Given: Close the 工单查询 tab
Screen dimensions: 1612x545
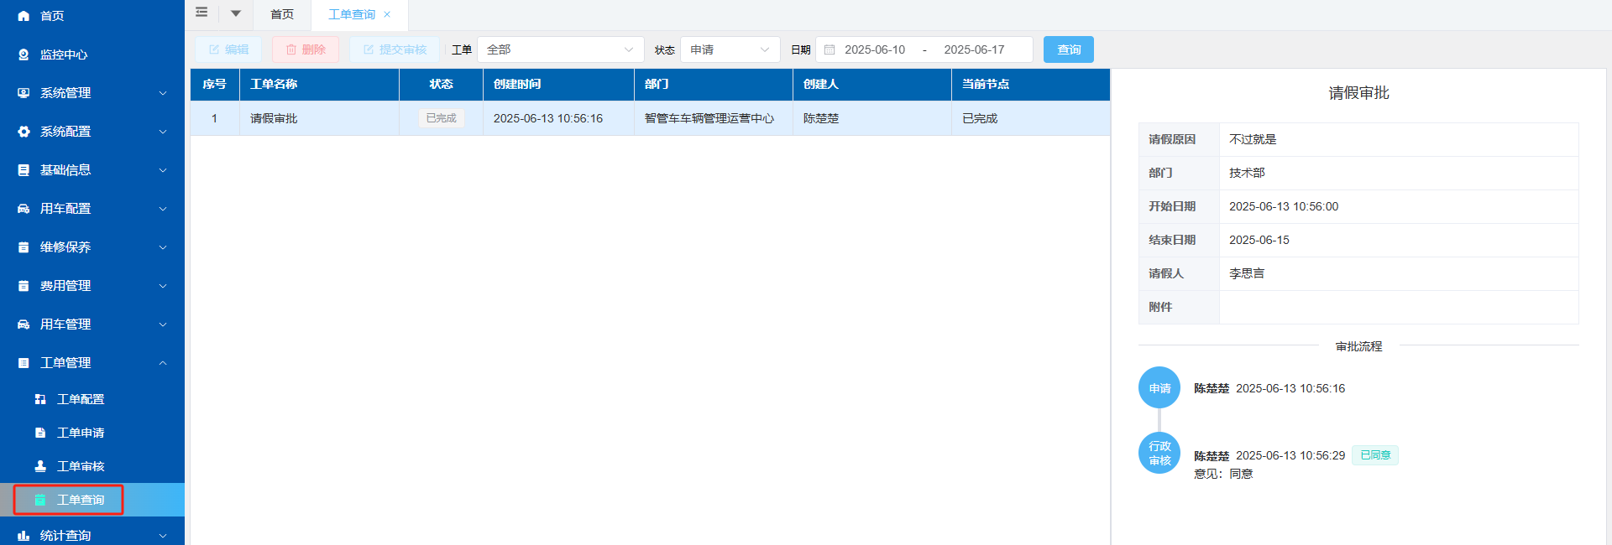Looking at the screenshot, I should click(x=387, y=14).
